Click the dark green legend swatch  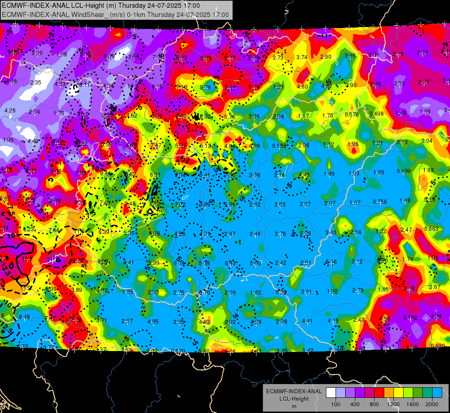418,392
